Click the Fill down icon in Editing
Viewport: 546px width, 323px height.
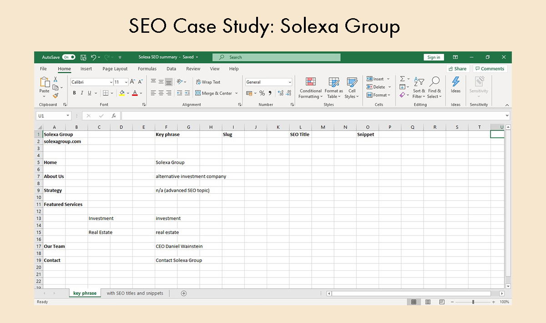[402, 87]
